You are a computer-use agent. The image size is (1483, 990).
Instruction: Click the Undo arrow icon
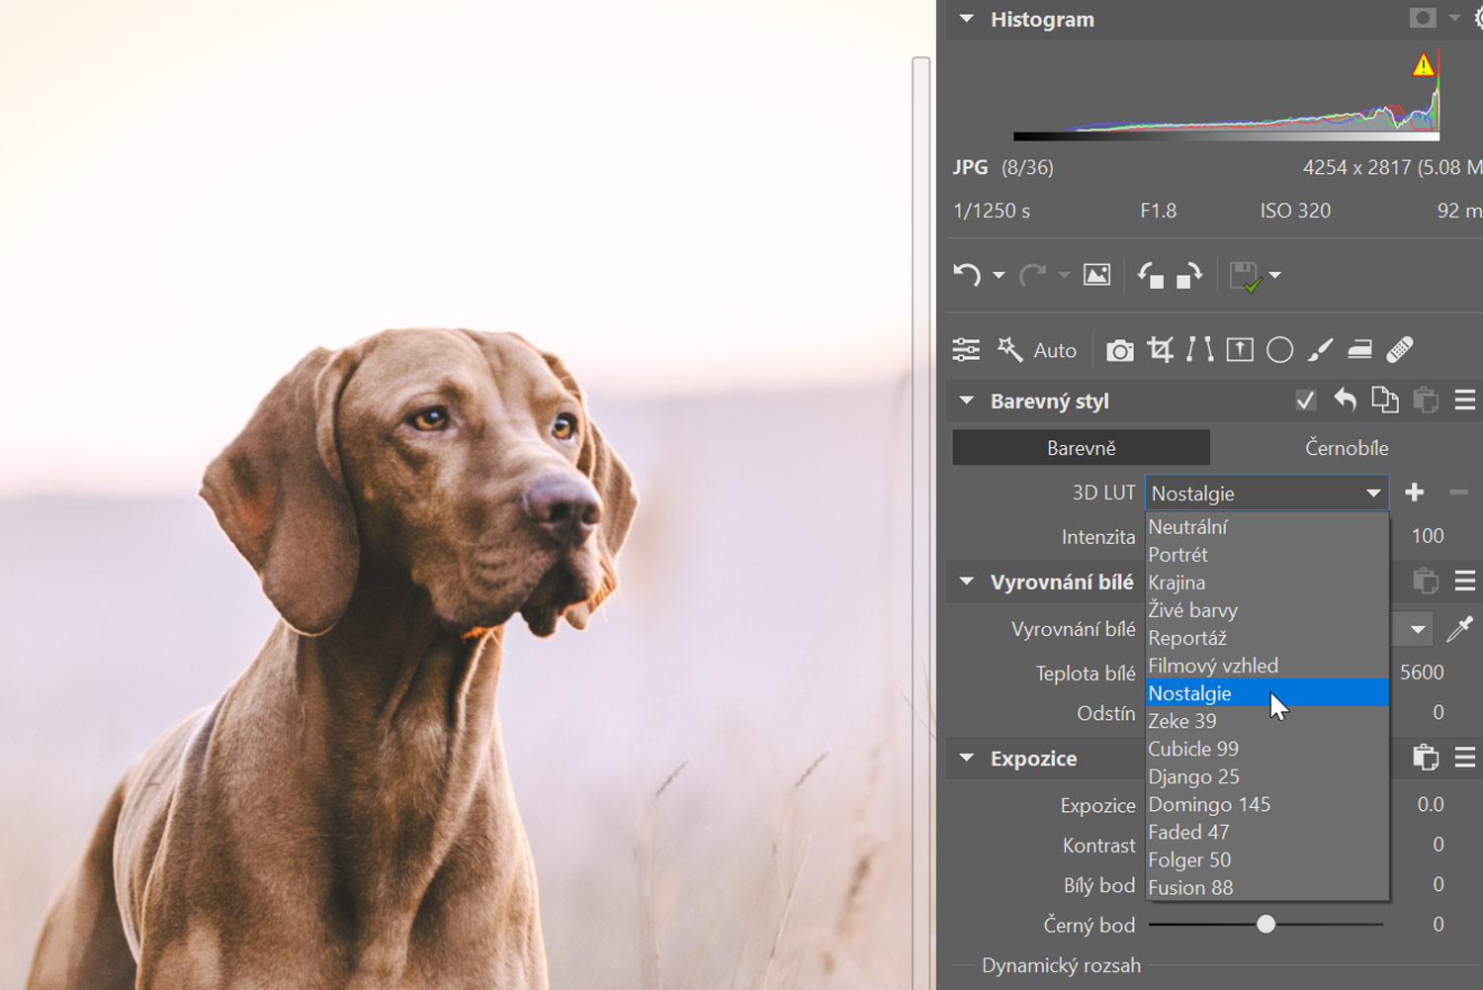coord(967,275)
